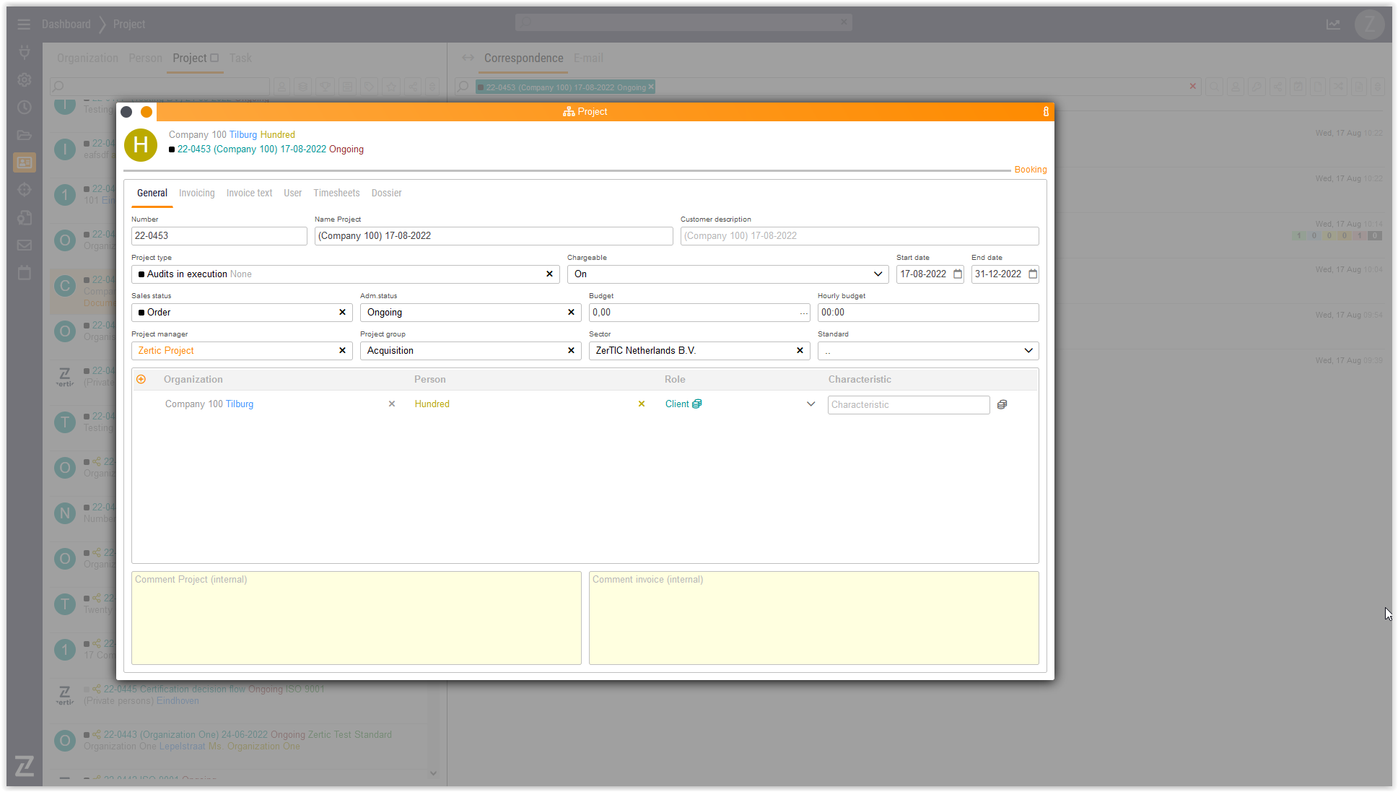1398x792 pixels.
Task: Click the orange circle button in dialog header
Action: point(147,112)
